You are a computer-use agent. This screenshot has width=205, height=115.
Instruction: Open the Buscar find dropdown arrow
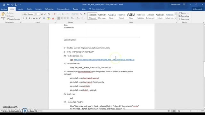187,13
